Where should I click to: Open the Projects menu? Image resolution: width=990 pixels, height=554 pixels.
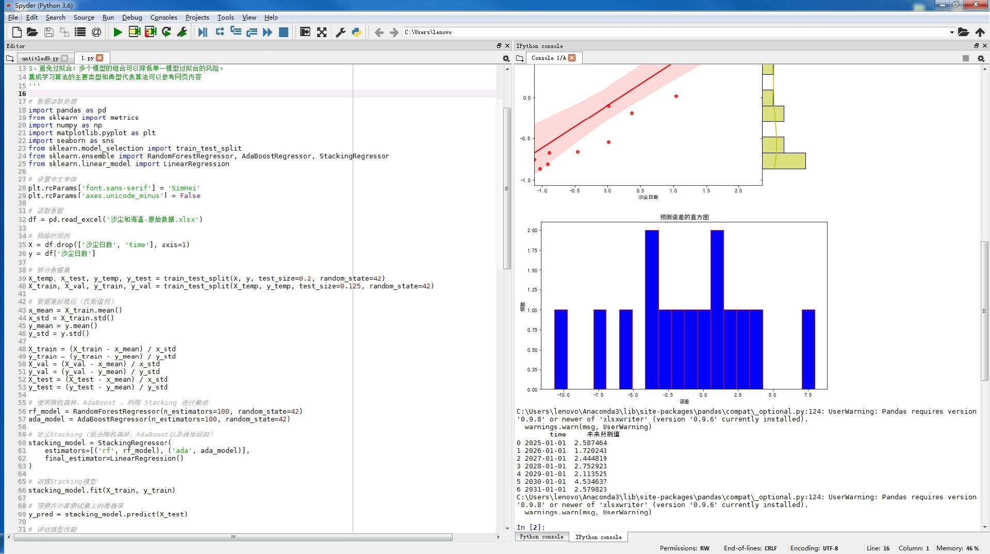(197, 17)
